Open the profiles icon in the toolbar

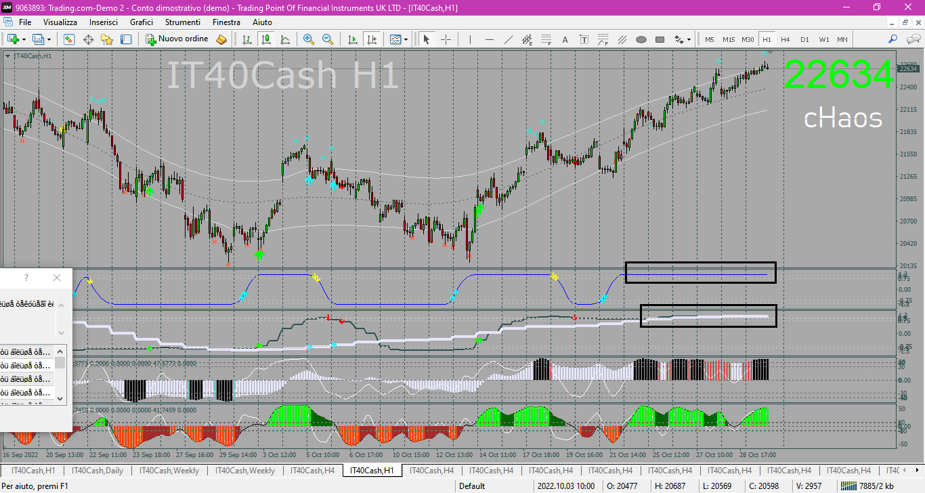38,39
